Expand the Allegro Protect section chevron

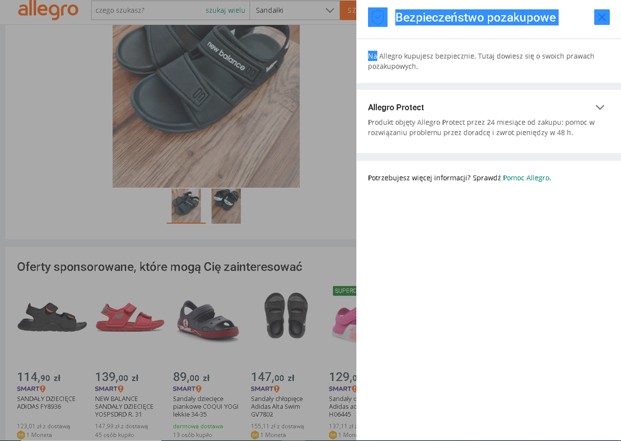pyautogui.click(x=600, y=107)
